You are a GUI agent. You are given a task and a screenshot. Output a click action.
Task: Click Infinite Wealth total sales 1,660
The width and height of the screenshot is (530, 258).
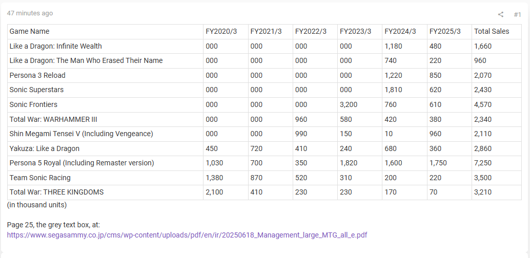coord(497,46)
